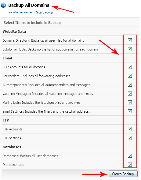Toggle the Database data checkbox
Viewport: 141px width, 180px height.
coord(130,165)
